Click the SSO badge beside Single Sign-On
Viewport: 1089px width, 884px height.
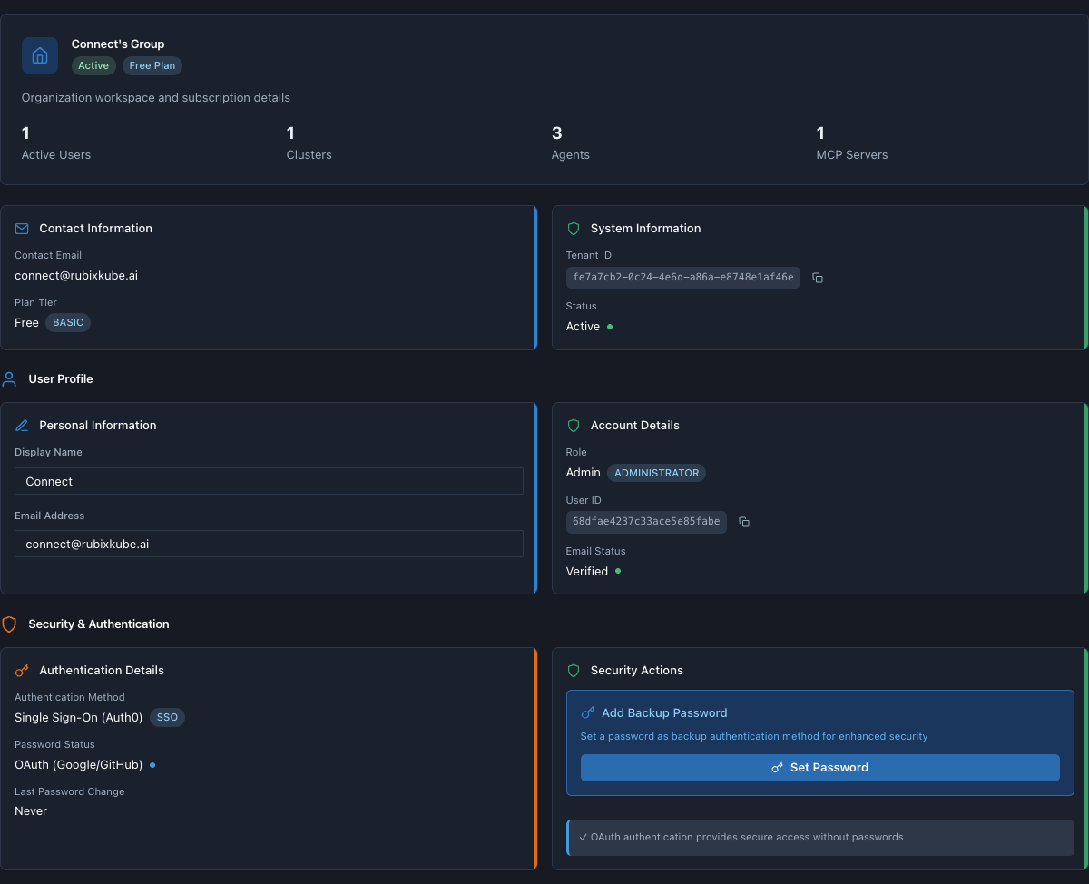point(167,717)
